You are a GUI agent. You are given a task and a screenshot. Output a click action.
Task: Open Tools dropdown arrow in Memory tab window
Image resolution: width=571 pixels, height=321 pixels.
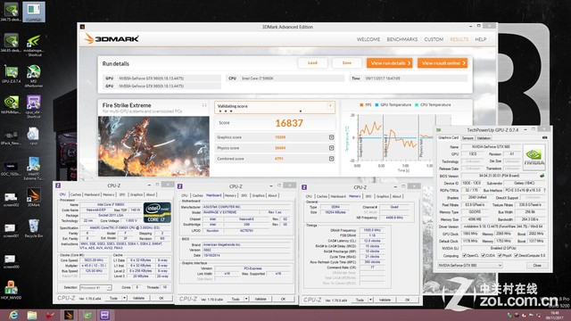click(371, 300)
